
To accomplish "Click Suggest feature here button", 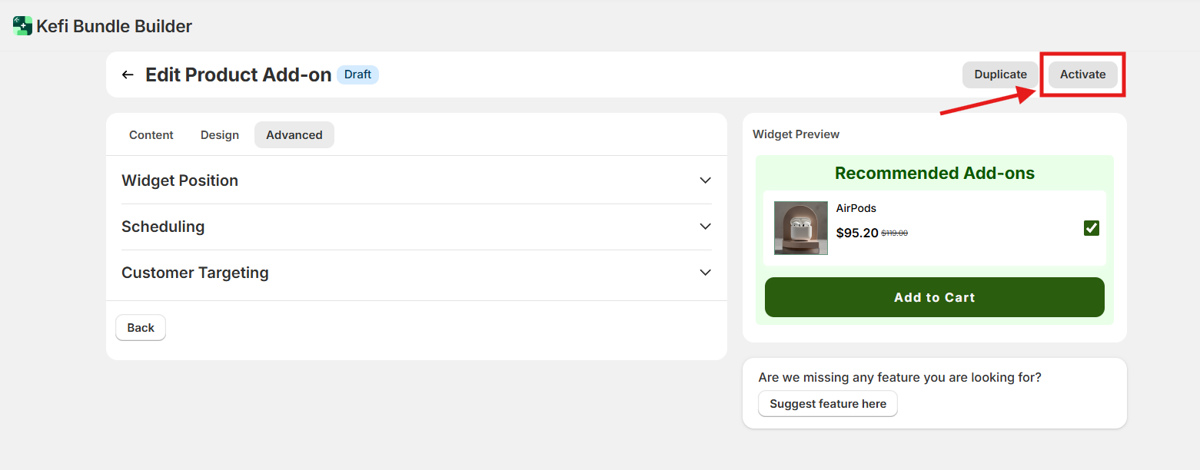I will coord(827,404).
